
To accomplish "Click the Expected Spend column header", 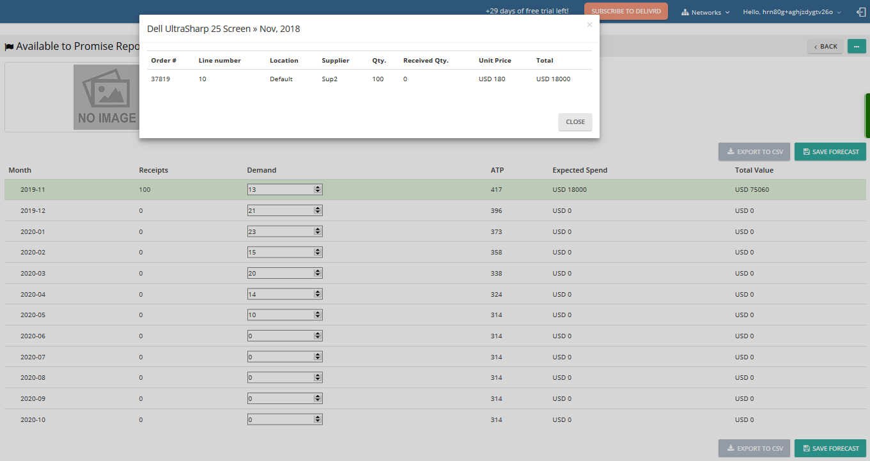I will pyautogui.click(x=580, y=170).
